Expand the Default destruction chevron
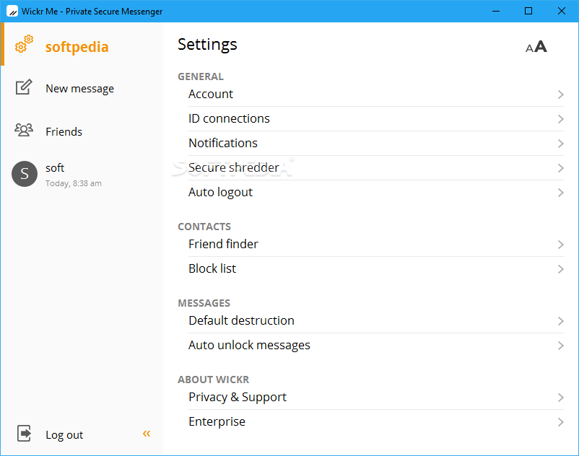579x456 pixels. click(x=560, y=321)
